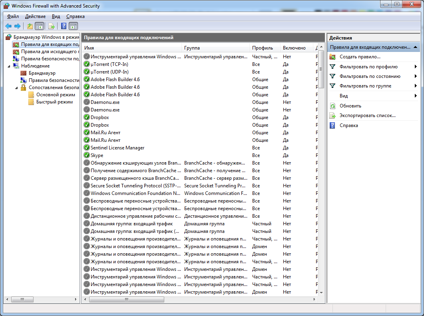Toggle the action pane show/hide toolbar button

point(73,26)
